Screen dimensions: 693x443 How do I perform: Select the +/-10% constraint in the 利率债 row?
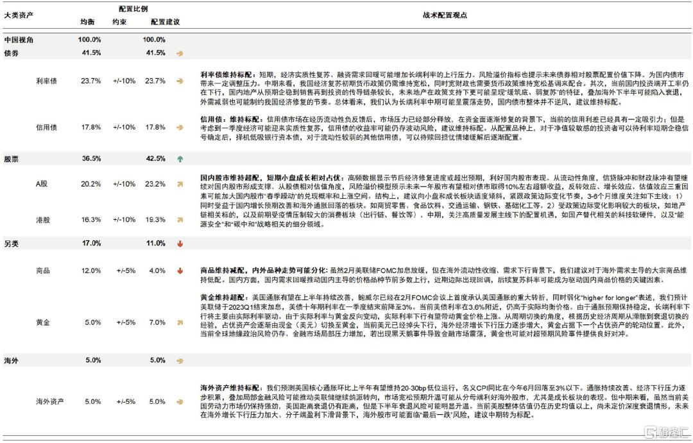click(x=124, y=81)
